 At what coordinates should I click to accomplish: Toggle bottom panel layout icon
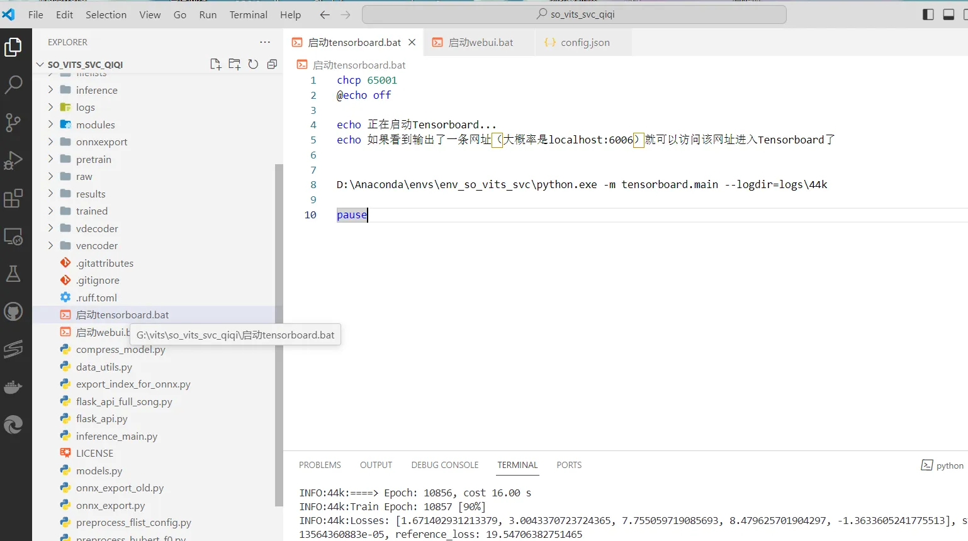[948, 14]
